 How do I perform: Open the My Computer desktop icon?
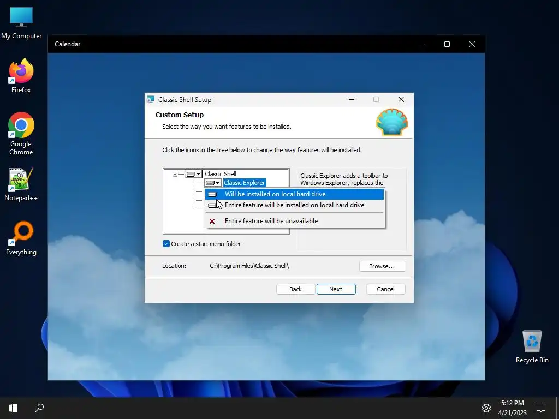pos(21,23)
